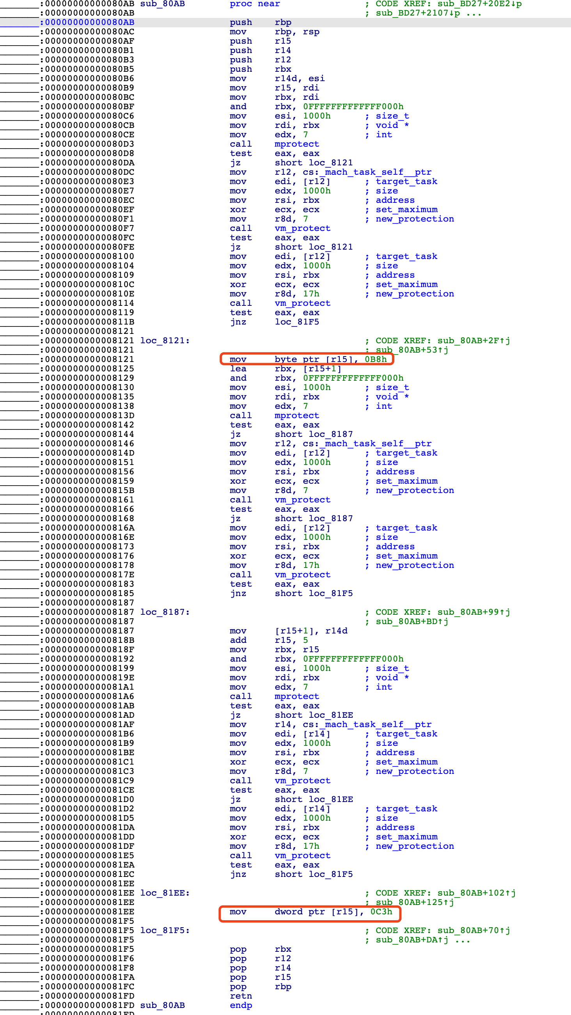The width and height of the screenshot is (571, 1015).
Task: Select 'mov dword ptr [r15], 0C3h' instruction
Action: (x=311, y=912)
